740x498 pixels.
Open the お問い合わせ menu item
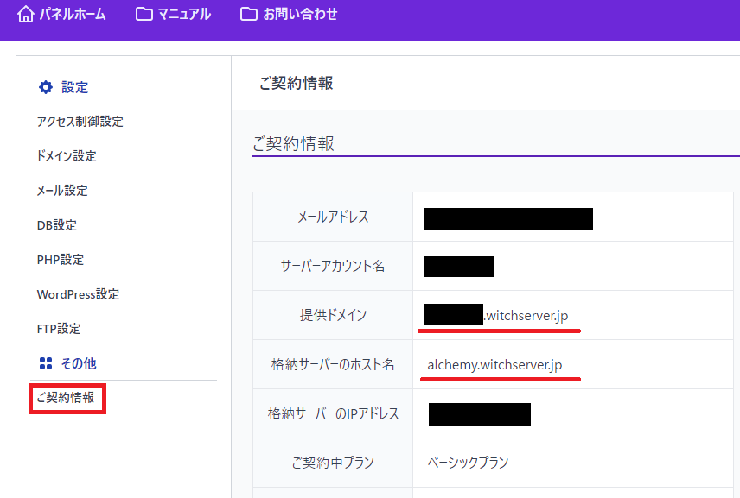click(300, 14)
